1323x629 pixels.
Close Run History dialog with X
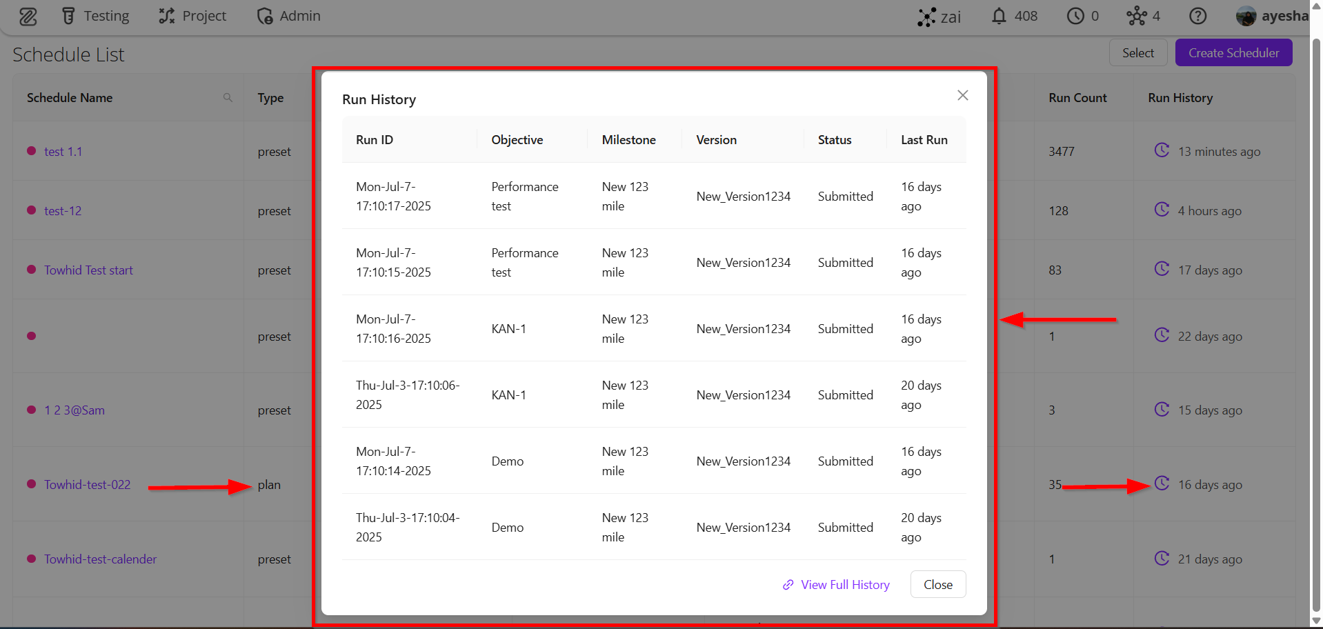pos(963,95)
